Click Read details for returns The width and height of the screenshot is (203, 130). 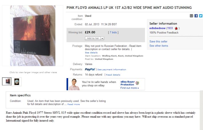(x=113, y=75)
